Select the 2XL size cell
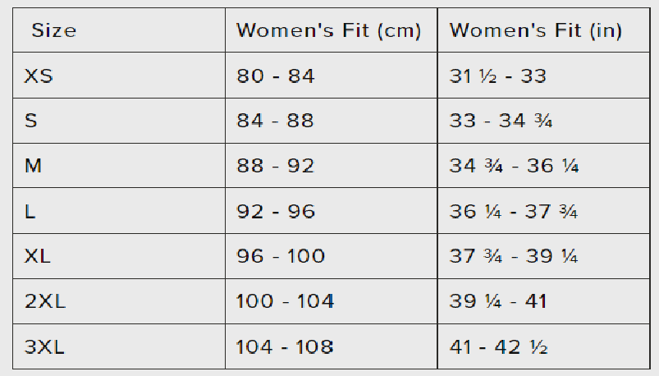659x376 pixels. (x=45, y=301)
